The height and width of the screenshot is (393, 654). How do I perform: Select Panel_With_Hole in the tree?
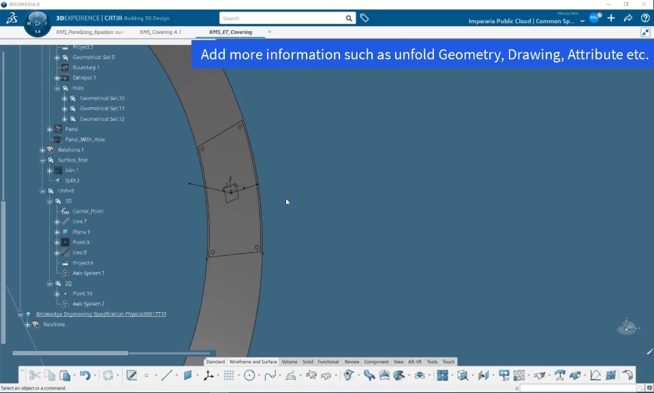[85, 139]
